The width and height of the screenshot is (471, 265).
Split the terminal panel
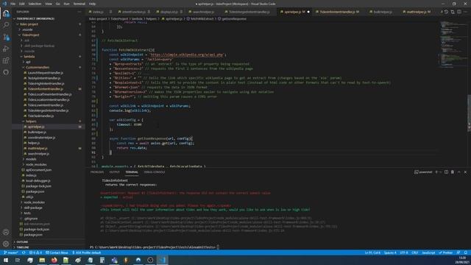coord(446,172)
